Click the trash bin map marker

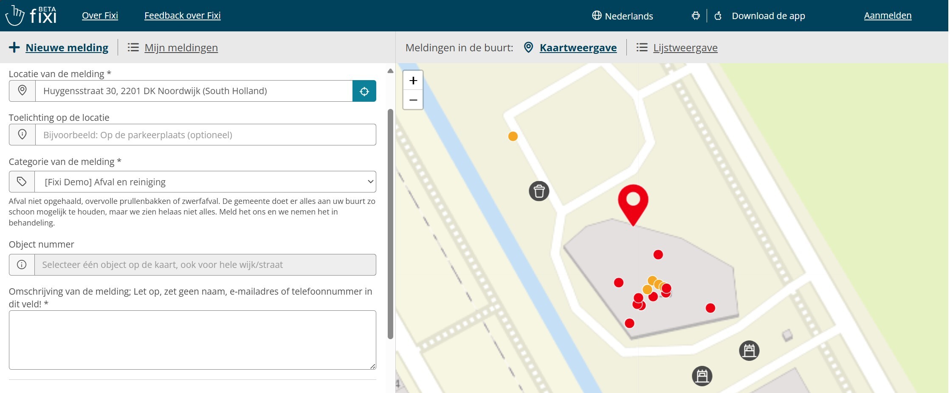click(539, 191)
